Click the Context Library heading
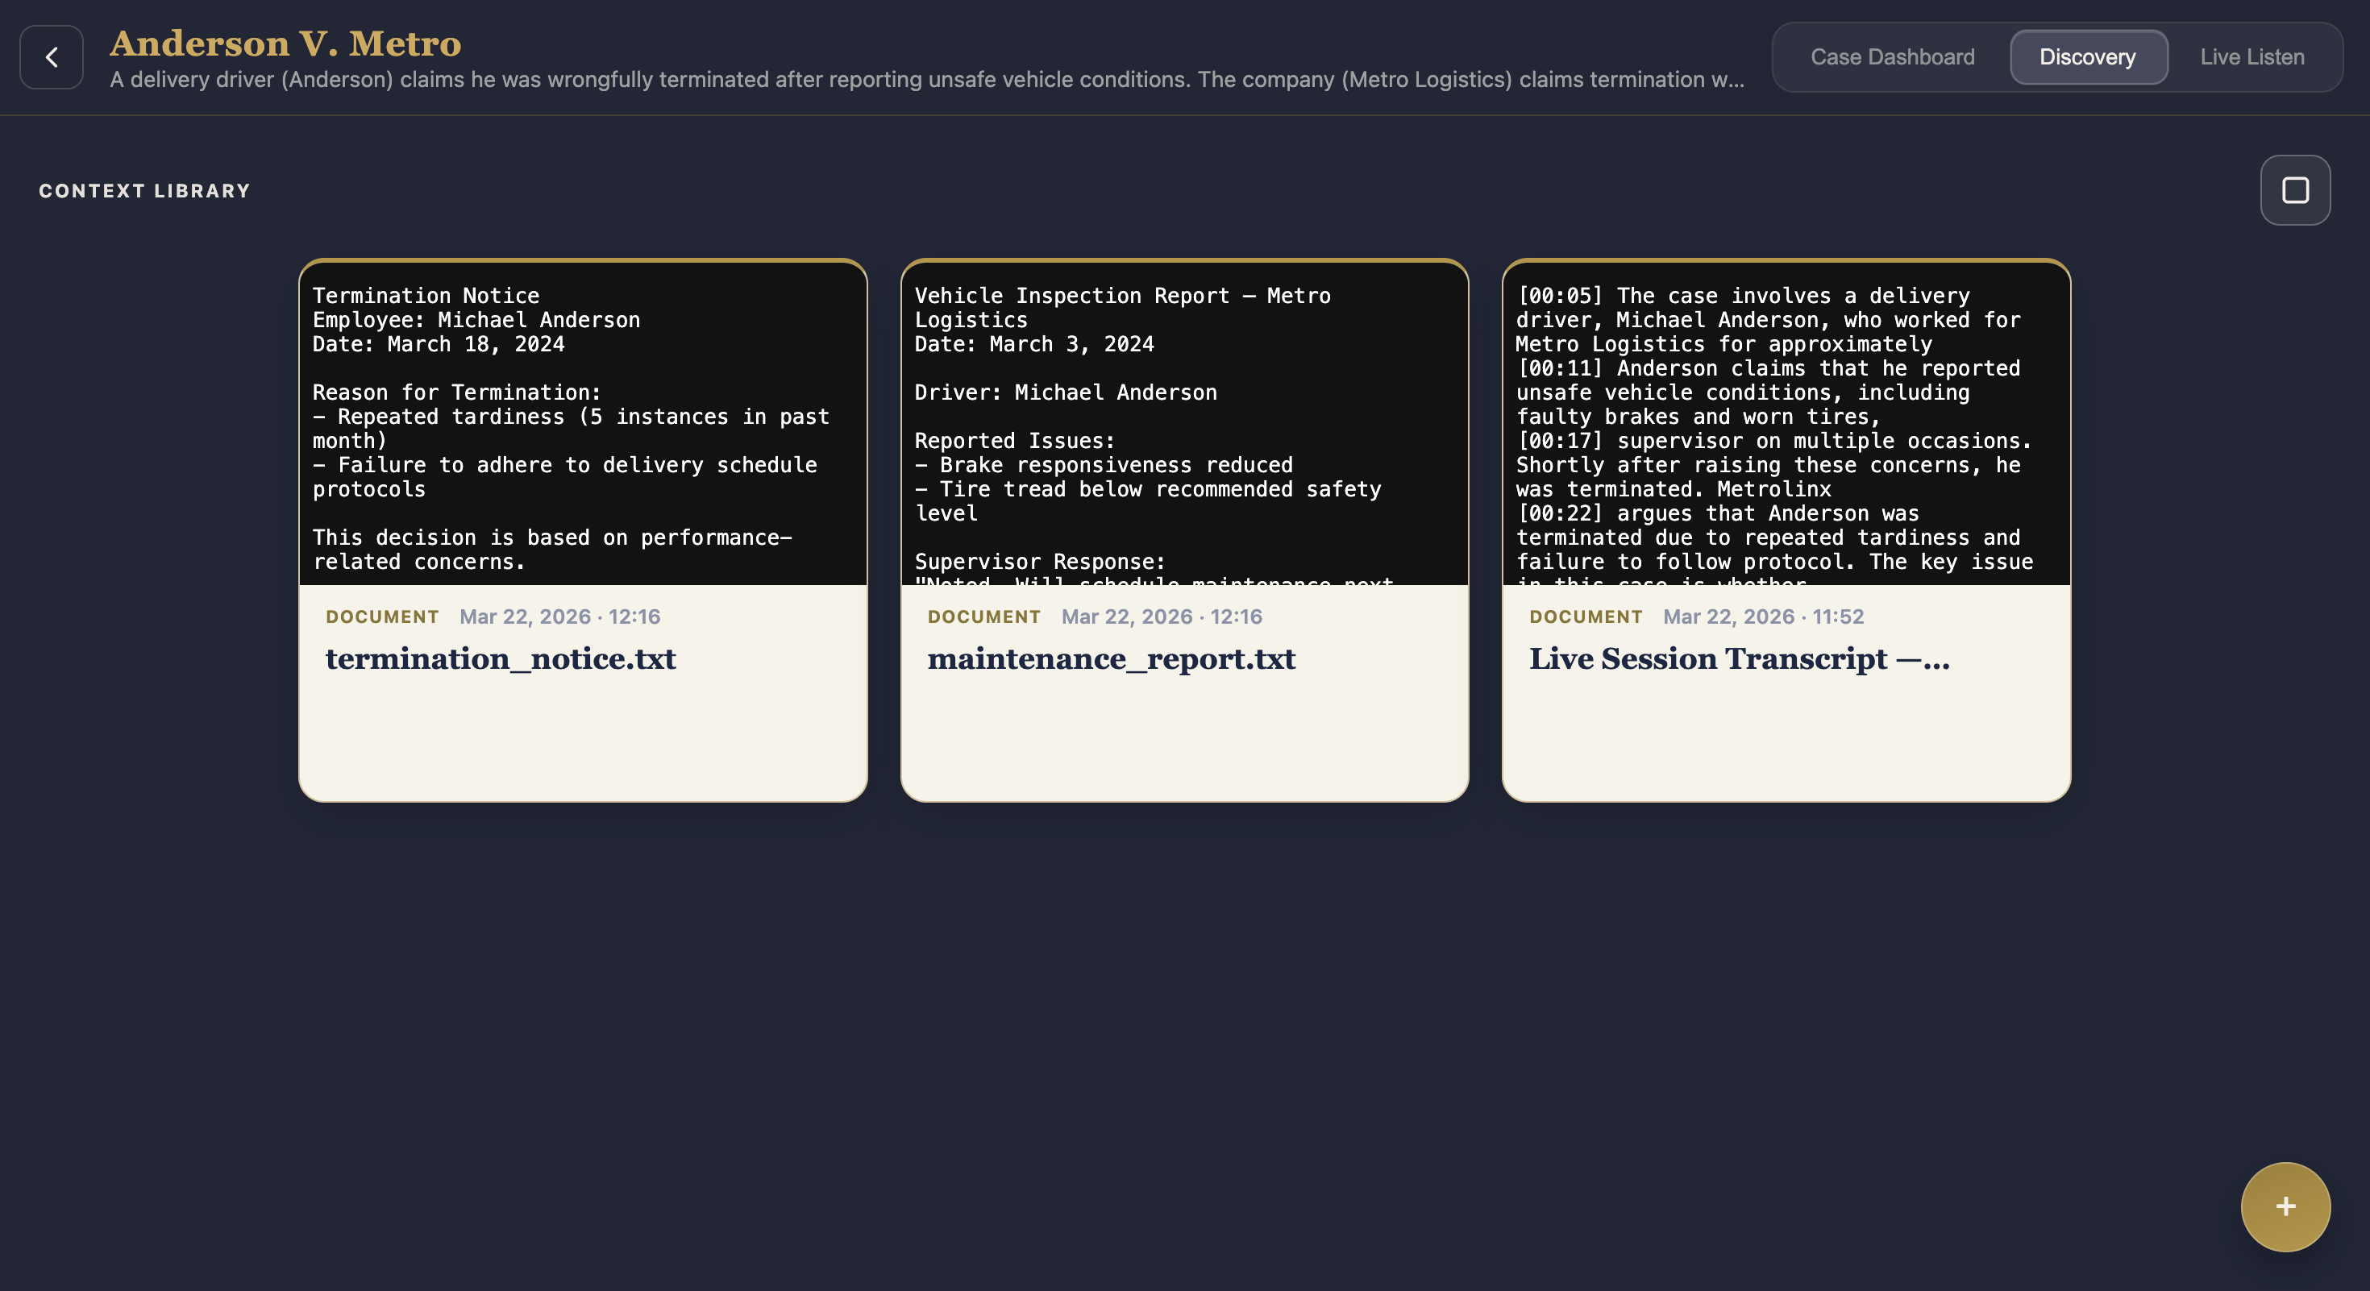This screenshot has height=1291, width=2370. tap(144, 190)
